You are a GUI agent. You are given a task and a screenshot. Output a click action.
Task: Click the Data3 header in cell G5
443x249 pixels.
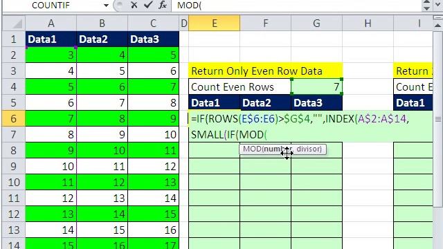coord(317,103)
